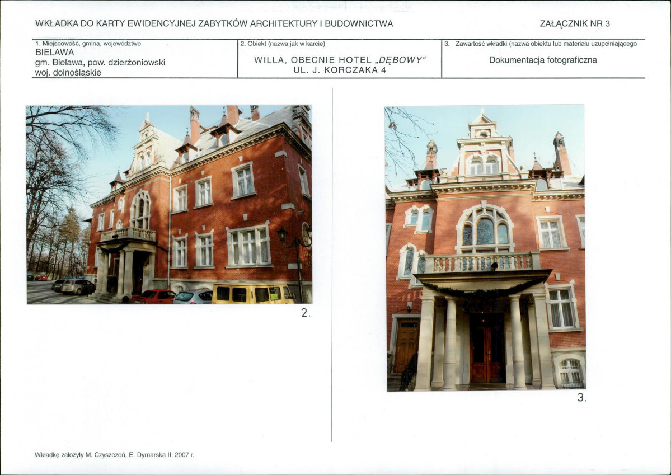Click the balcony balustrade in the right photo

tap(482, 263)
